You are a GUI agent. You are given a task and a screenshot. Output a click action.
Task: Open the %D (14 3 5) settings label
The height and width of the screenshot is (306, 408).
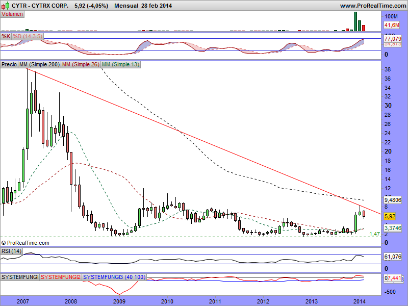point(28,36)
